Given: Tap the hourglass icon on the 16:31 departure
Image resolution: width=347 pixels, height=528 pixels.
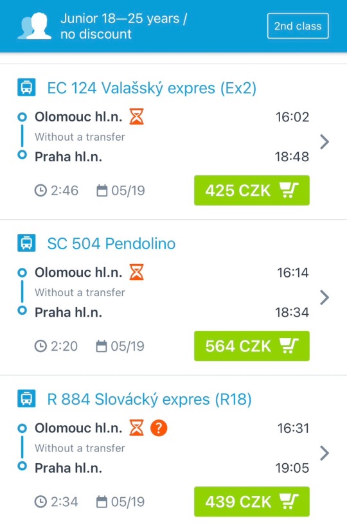Looking at the screenshot, I should point(136,428).
